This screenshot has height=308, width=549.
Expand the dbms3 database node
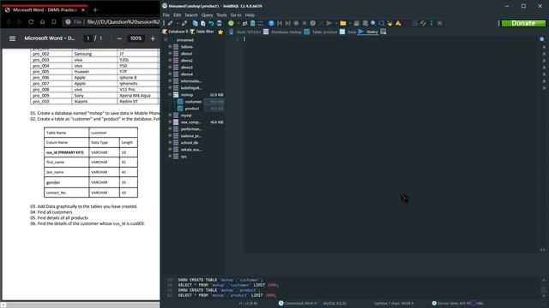coord(170,67)
